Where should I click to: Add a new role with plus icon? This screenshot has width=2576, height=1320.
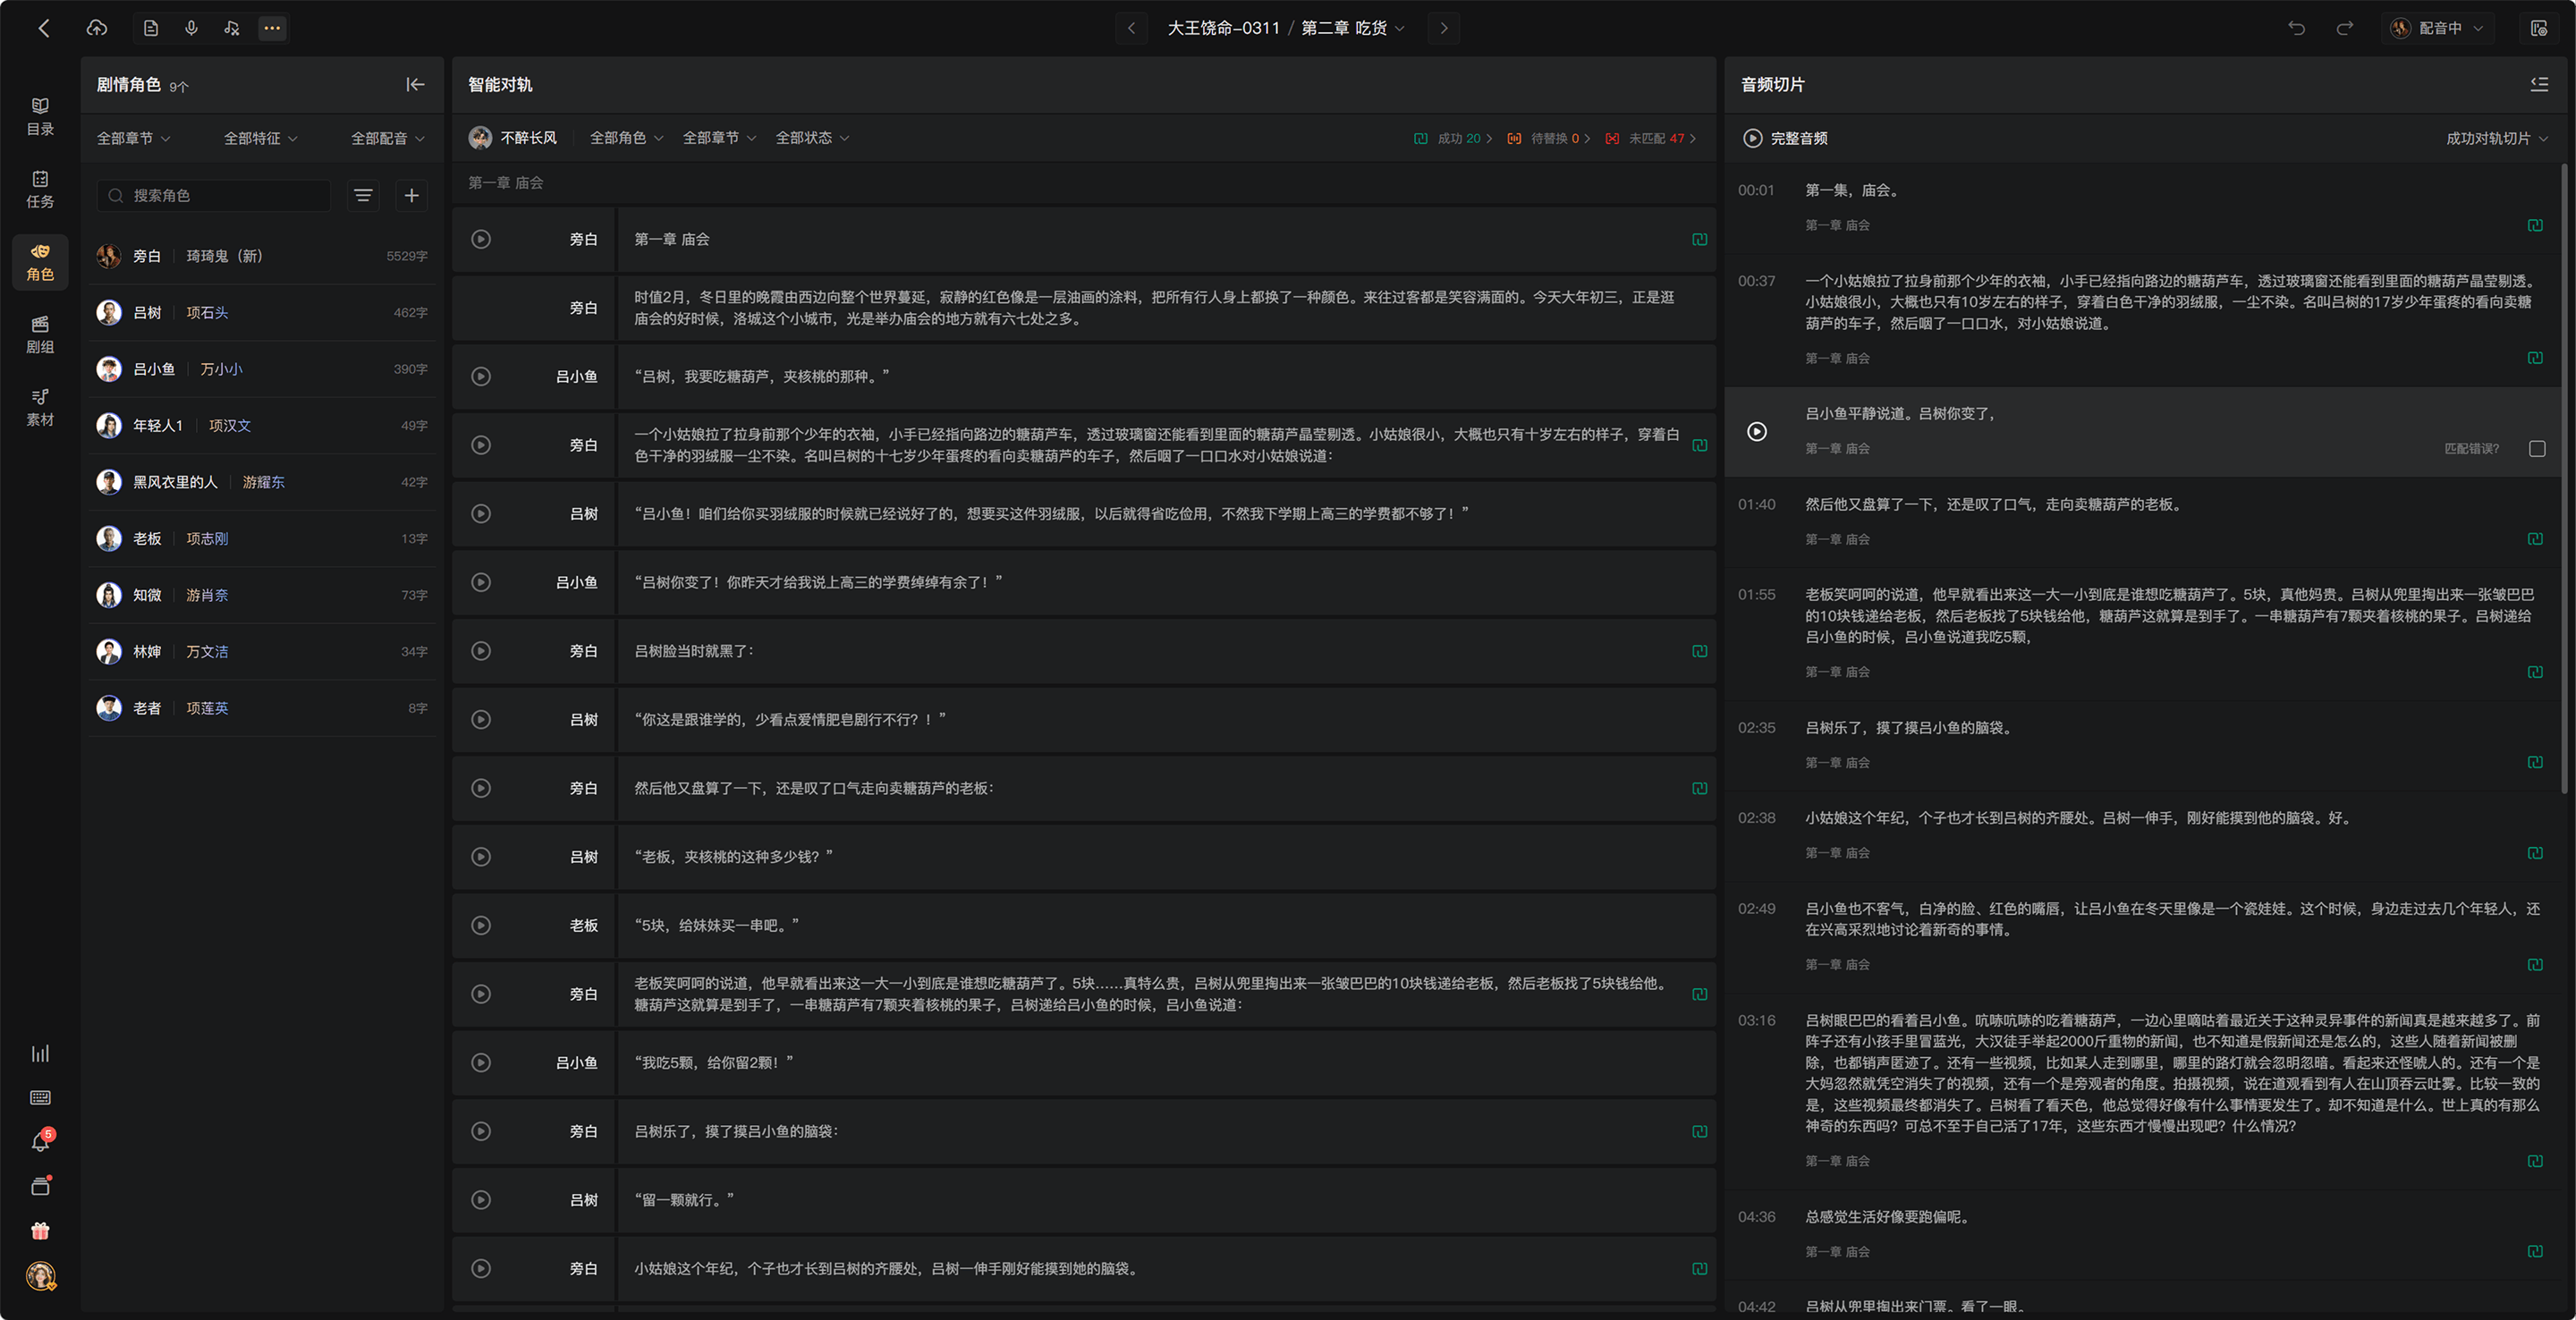coord(411,195)
